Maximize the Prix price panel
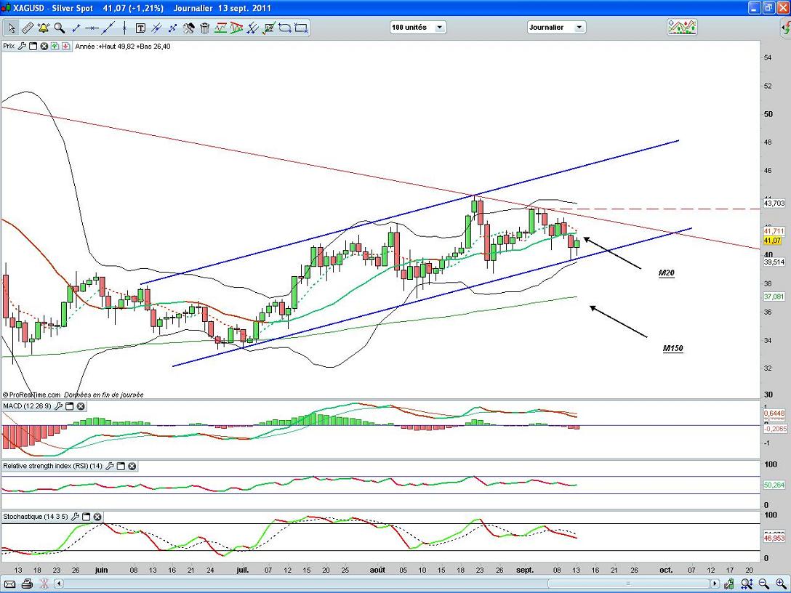Viewport: 791px width, 593px height. 33,46
